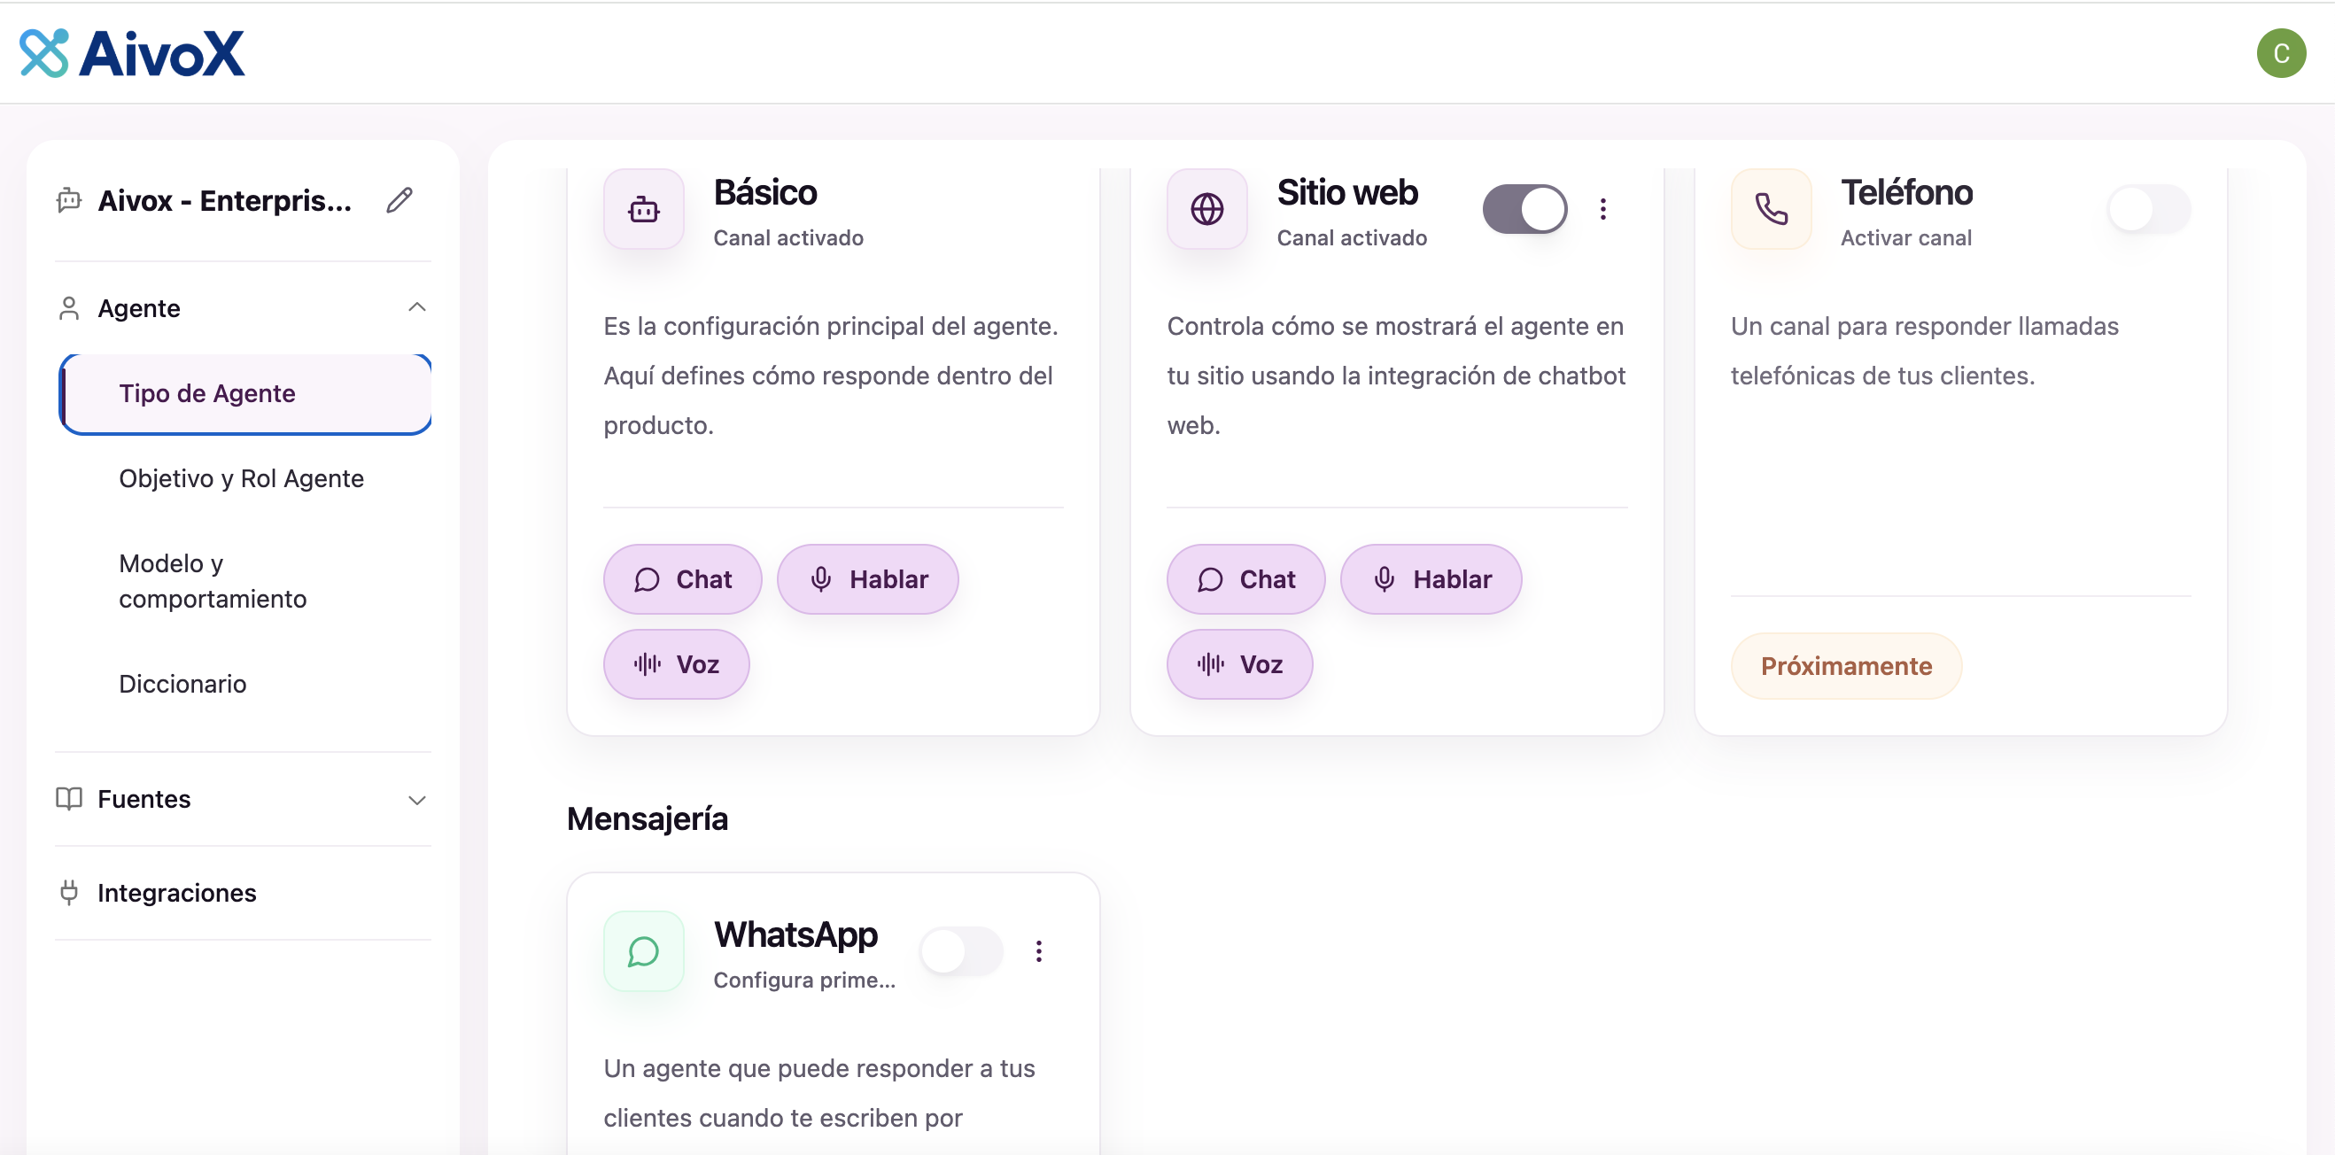Open Integraciones in sidebar
The image size is (2335, 1155).
point(243,893)
